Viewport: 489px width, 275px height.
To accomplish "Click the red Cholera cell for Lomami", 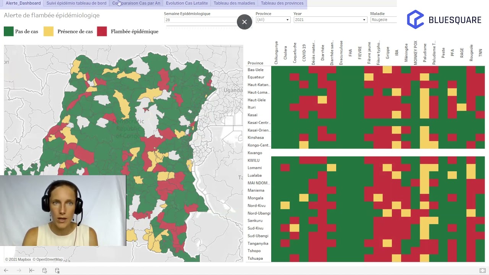I will click(285, 168).
